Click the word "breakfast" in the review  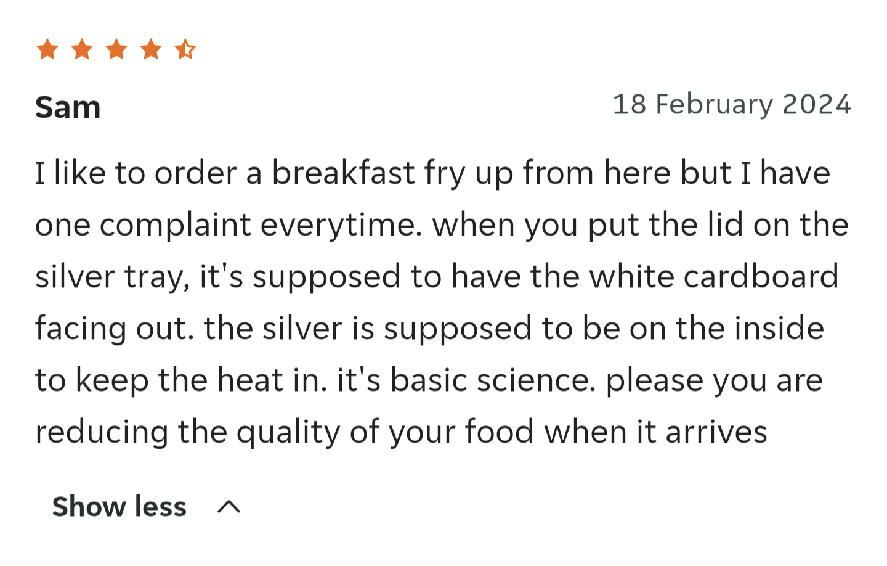[343, 173]
